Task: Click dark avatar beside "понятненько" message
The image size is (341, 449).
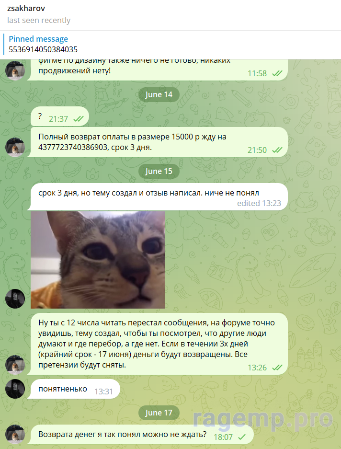Action: [15, 389]
